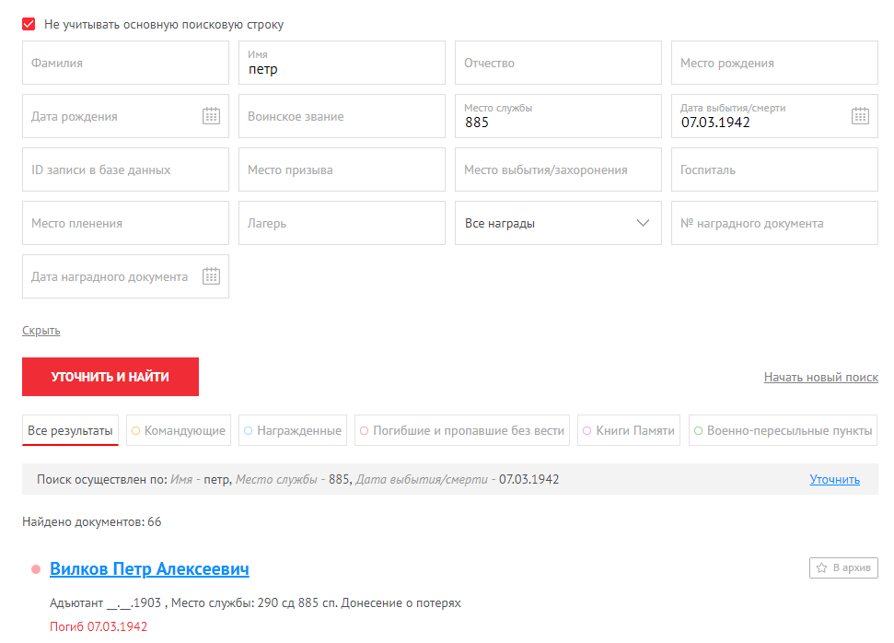Image resolution: width=894 pixels, height=643 pixels.
Task: Click Адъютант service description line
Action: (255, 603)
